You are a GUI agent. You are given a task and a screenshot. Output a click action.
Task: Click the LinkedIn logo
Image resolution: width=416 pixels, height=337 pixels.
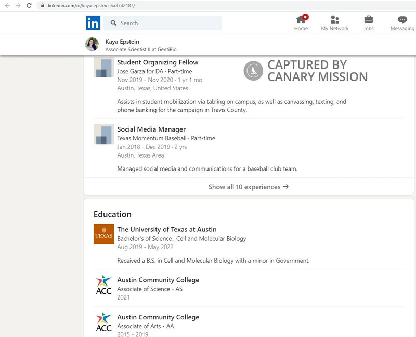[93, 23]
